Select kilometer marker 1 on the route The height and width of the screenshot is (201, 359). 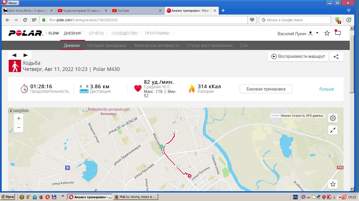click(x=174, y=132)
